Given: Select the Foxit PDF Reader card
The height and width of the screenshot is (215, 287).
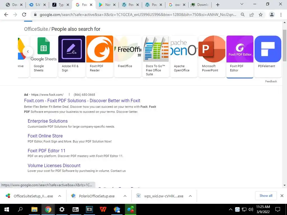Looking at the screenshot, I should (x=100, y=57).
